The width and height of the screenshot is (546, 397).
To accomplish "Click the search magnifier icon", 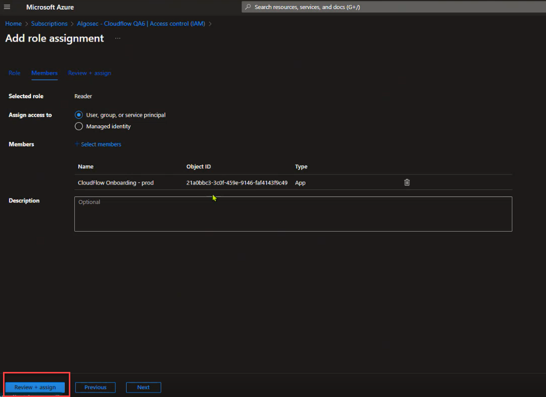I will coord(248,7).
